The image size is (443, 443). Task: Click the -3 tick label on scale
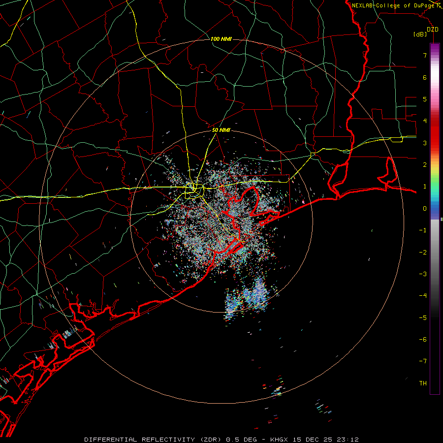423,274
